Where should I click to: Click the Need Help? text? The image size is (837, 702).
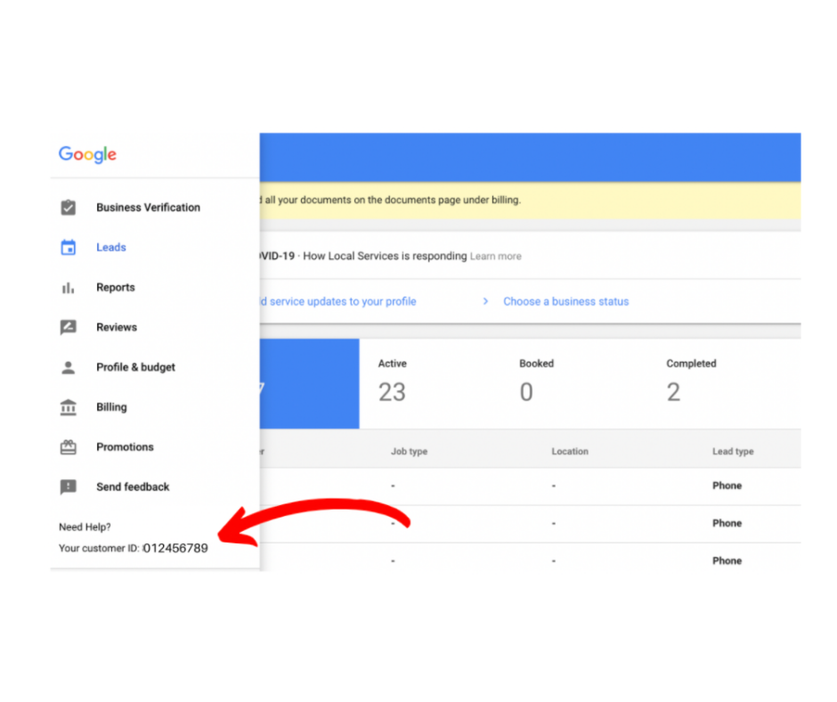(85, 527)
